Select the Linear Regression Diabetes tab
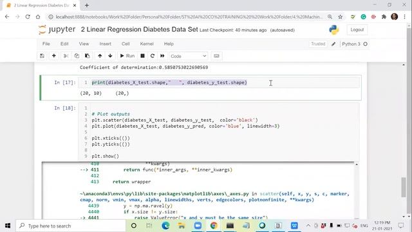 (x=41, y=5)
